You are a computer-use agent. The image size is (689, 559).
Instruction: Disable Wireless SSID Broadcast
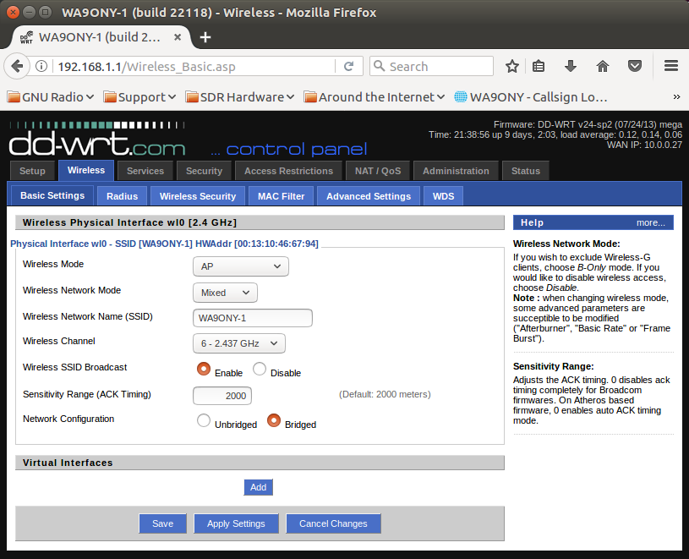pyautogui.click(x=260, y=369)
